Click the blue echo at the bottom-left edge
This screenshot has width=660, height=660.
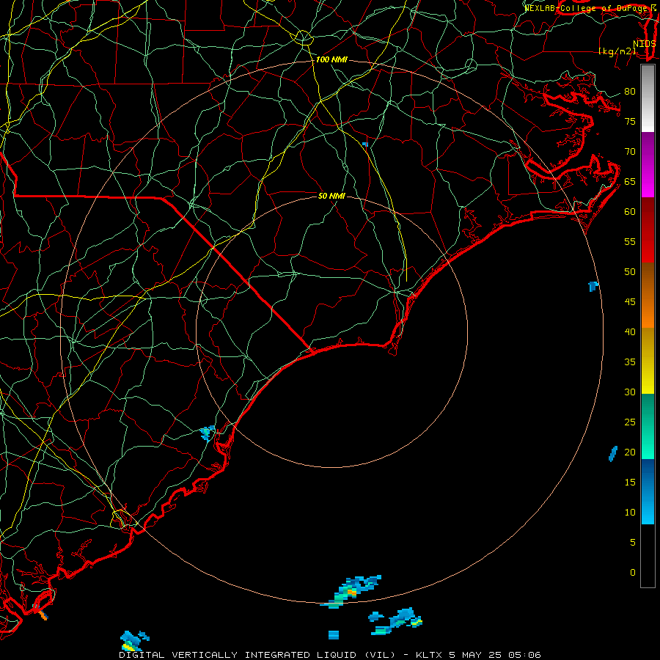(133, 640)
